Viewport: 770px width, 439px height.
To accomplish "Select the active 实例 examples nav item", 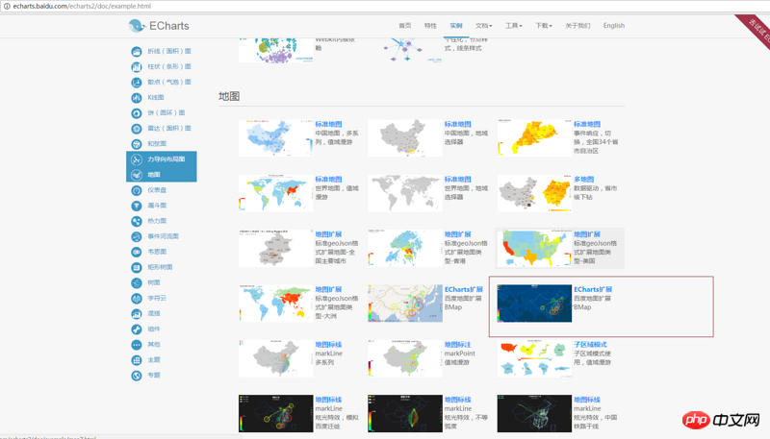I will pyautogui.click(x=455, y=26).
